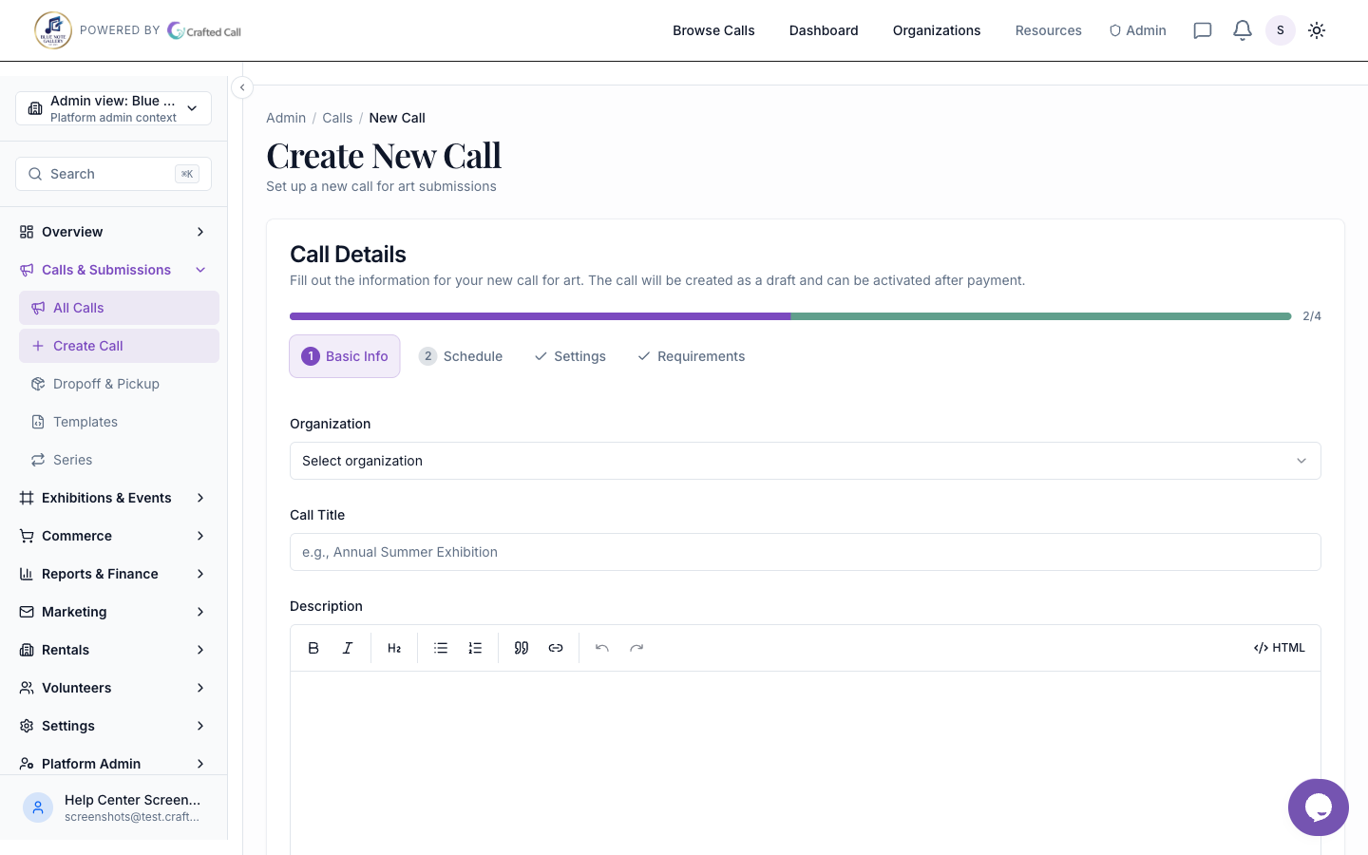
Task: Insert a bulleted list in description
Action: (441, 648)
